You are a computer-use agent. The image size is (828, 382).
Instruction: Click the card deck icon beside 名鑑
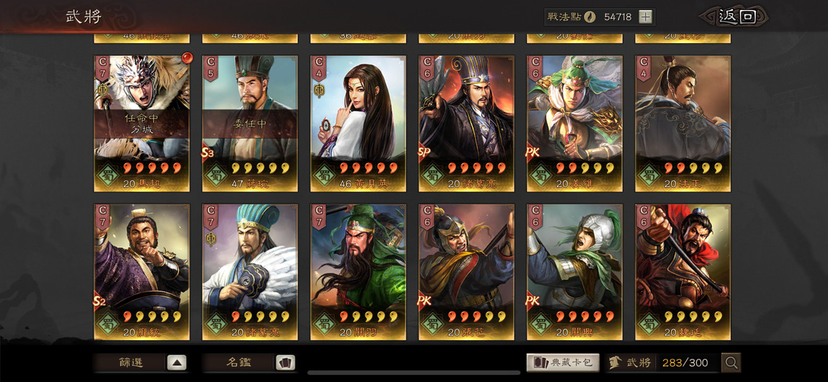tap(285, 363)
